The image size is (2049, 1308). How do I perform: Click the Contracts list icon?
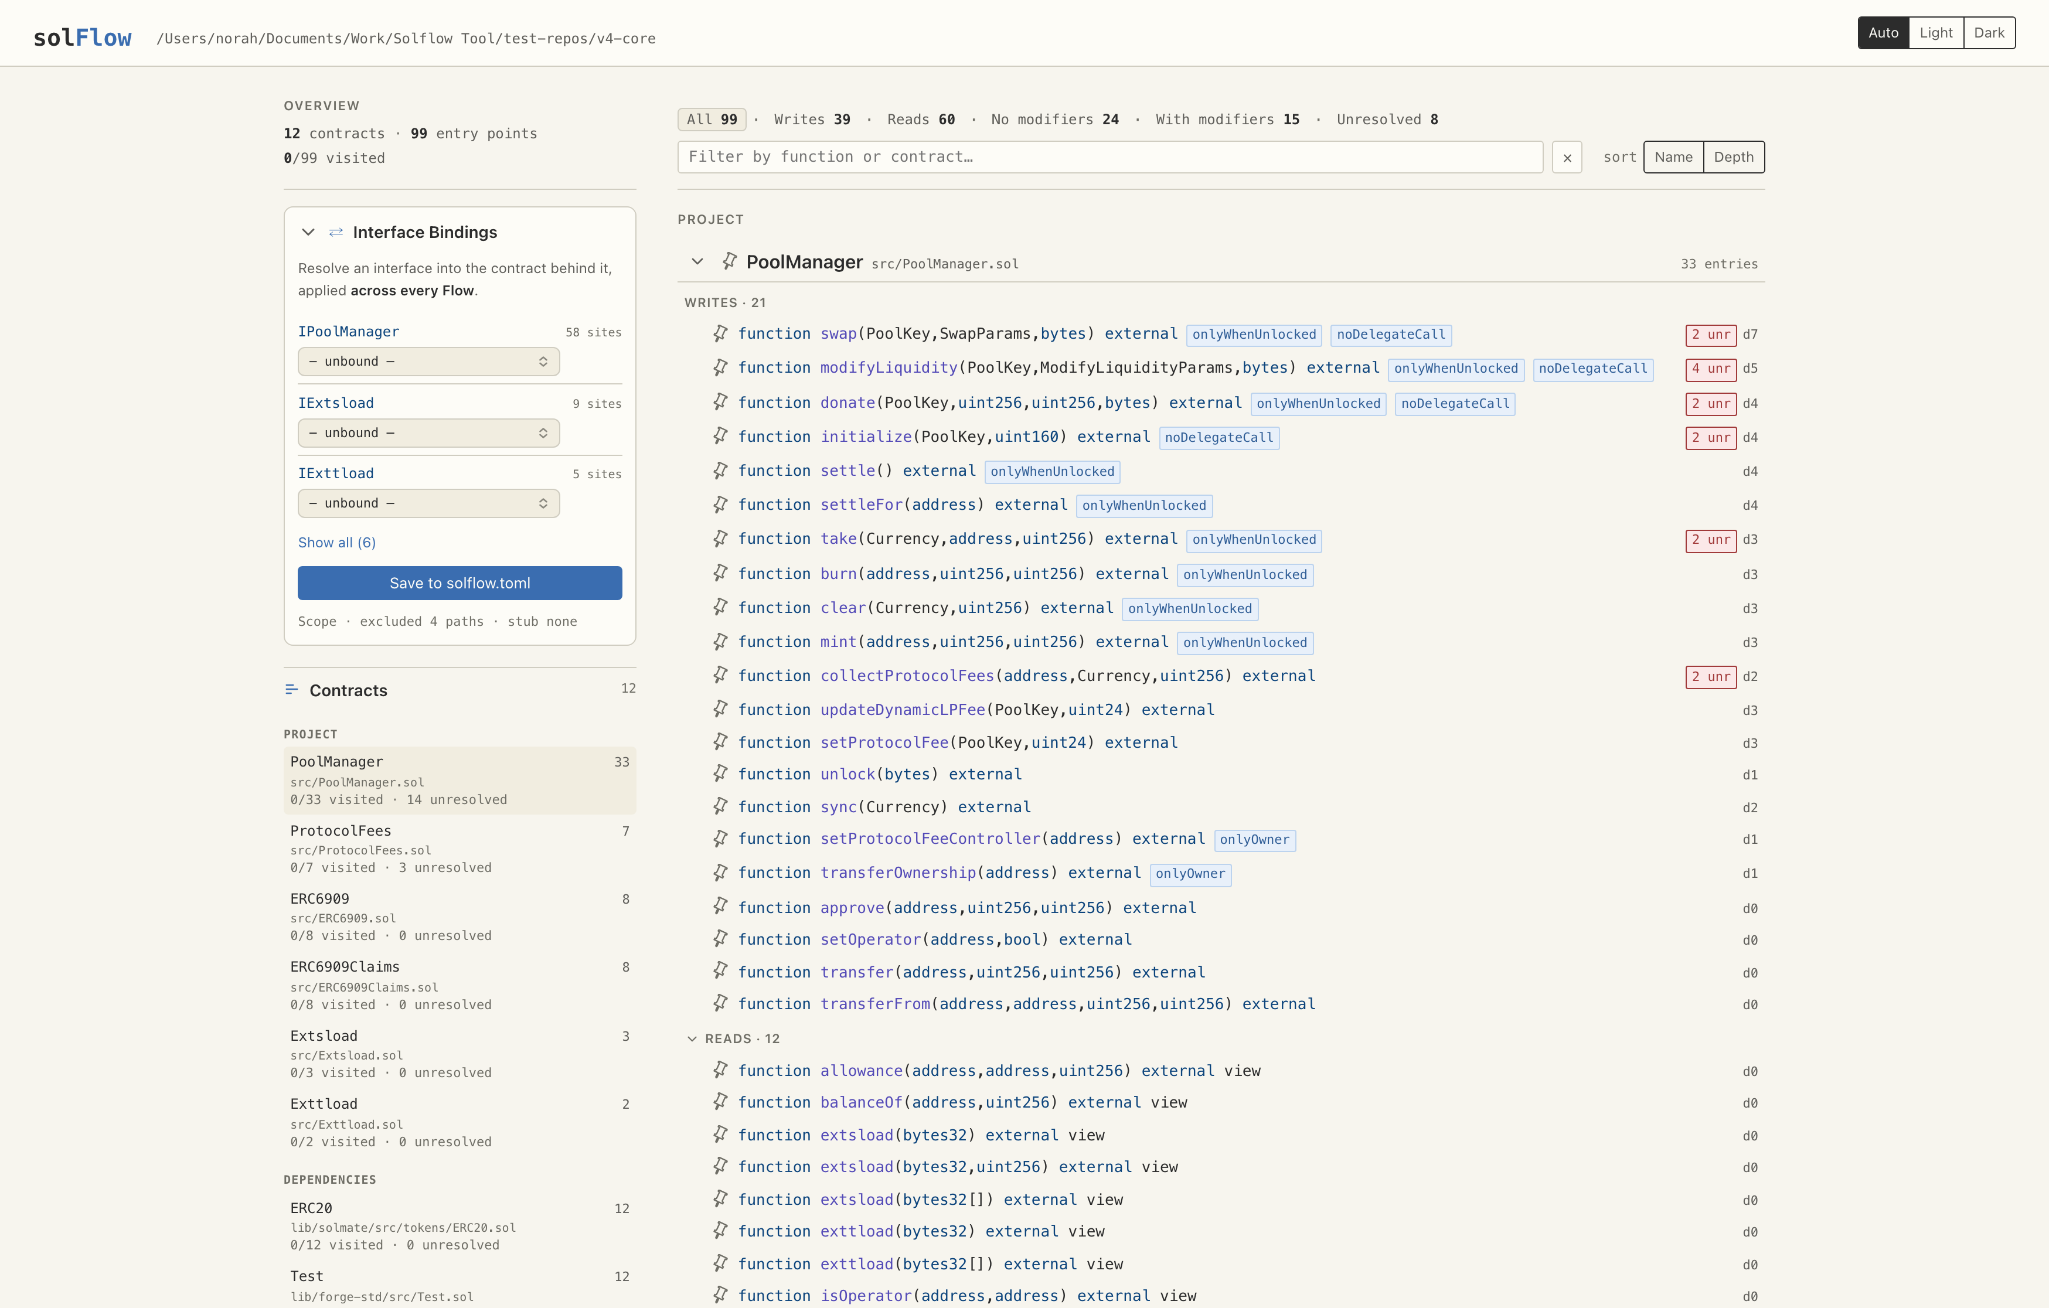click(292, 689)
